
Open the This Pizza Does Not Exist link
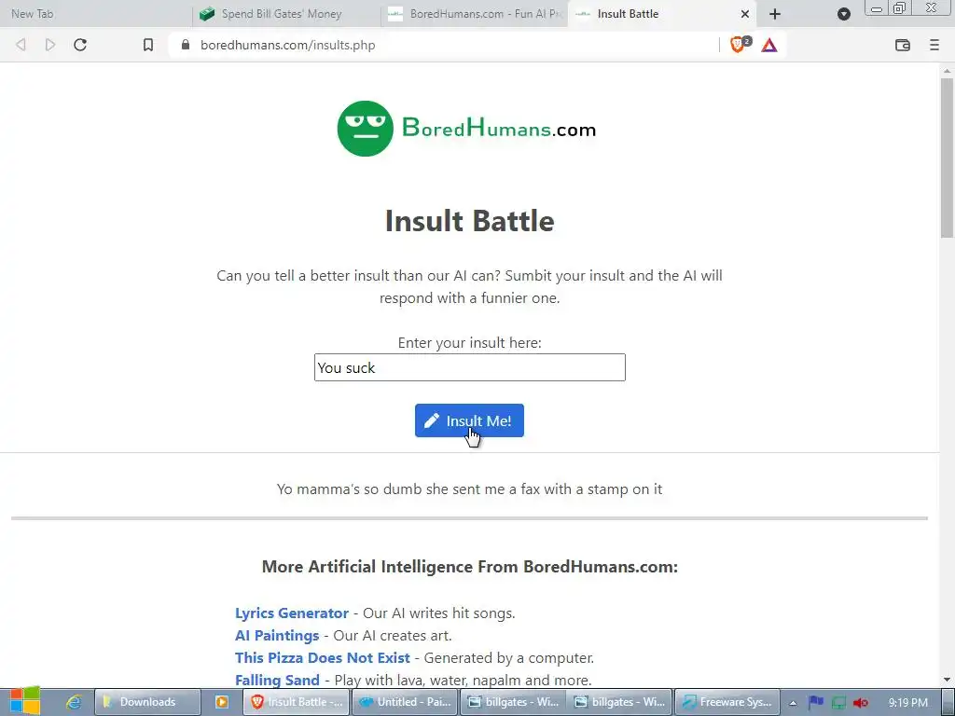(x=322, y=658)
